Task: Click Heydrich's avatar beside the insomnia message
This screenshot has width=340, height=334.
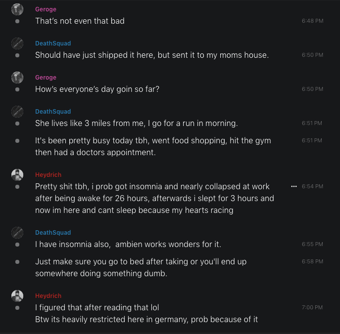Action: click(17, 175)
